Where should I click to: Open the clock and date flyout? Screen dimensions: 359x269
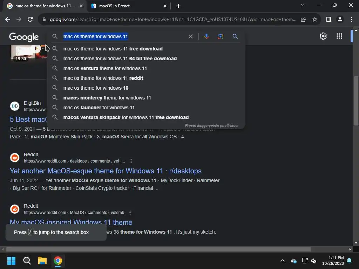click(333, 261)
